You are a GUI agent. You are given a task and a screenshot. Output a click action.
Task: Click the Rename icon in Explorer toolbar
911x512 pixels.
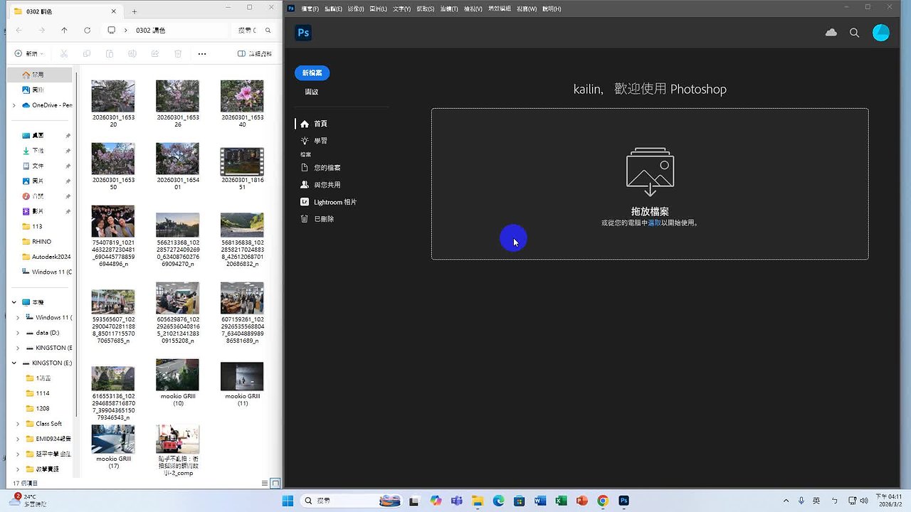click(x=132, y=53)
